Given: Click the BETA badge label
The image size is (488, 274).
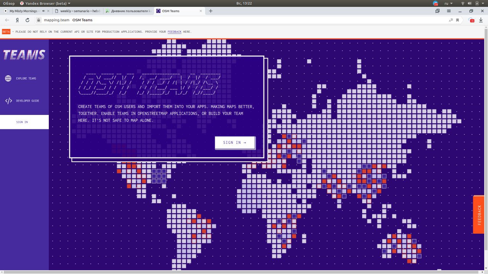Looking at the screenshot, I should tap(6, 32).
